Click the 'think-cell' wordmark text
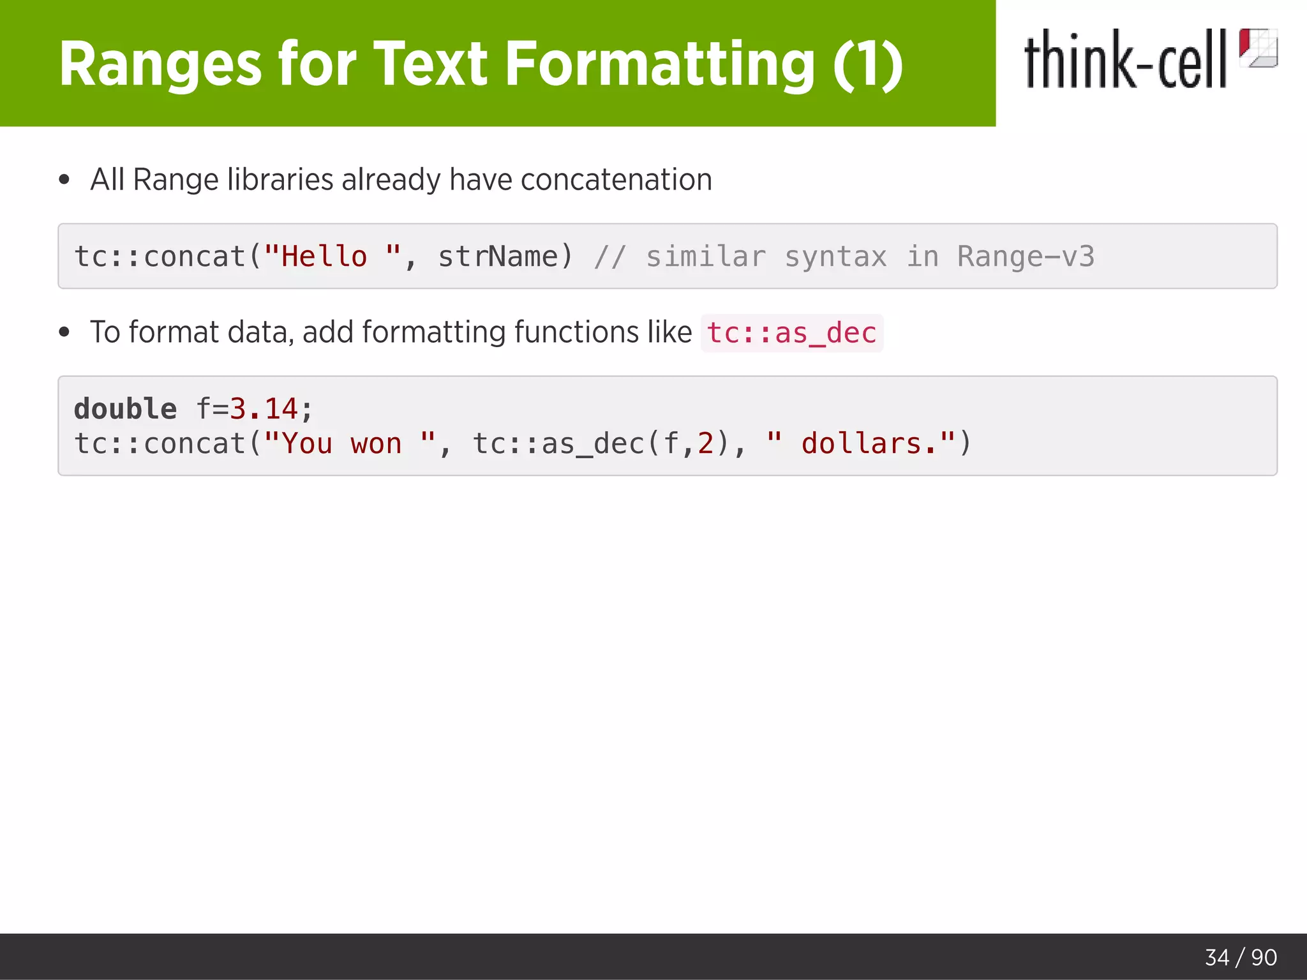1307x980 pixels. tap(1125, 59)
